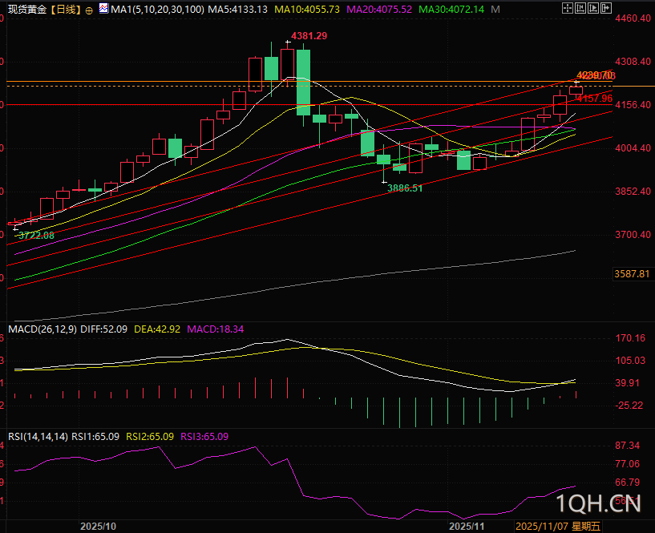This screenshot has width=655, height=533.
Task: Click the 1QH.CN watermark link
Action: point(597,503)
